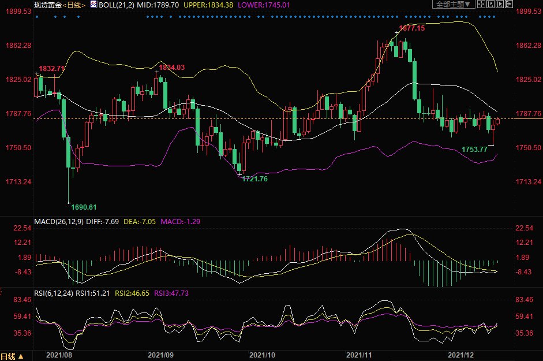Click the 1753.77 recent low label
The image size is (543, 361).
click(x=474, y=150)
